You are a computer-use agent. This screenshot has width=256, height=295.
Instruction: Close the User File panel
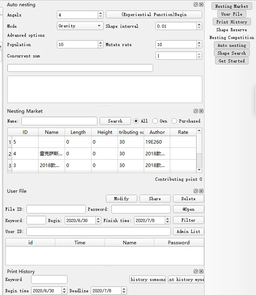click(201, 191)
